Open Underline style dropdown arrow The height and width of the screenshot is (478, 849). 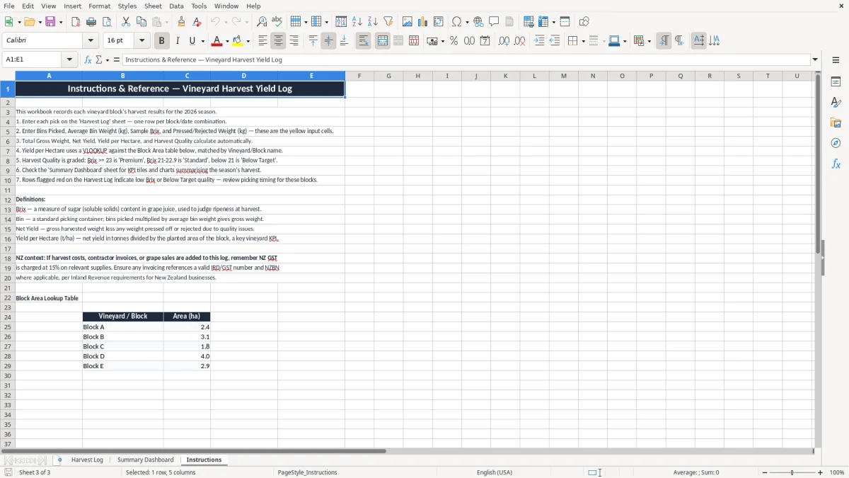click(202, 41)
